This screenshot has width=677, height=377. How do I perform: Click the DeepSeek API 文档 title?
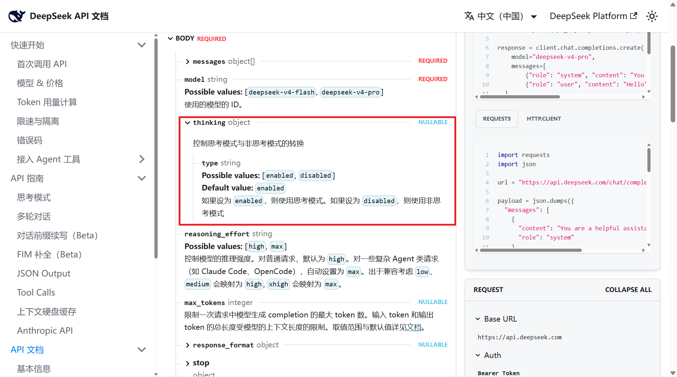coord(69,16)
